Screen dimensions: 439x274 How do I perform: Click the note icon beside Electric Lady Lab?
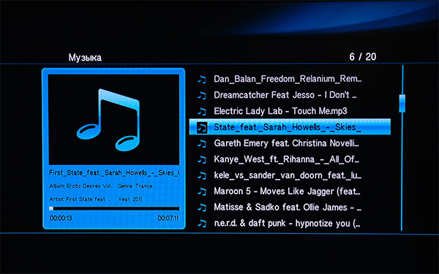coord(202,112)
